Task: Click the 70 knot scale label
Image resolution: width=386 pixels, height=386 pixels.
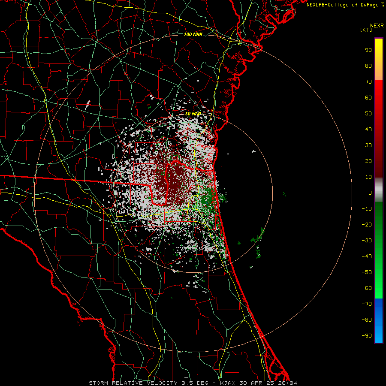Action: [x=368, y=82]
